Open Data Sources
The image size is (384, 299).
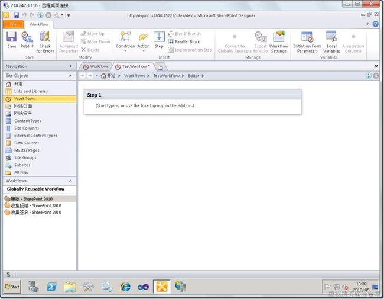click(x=40, y=143)
